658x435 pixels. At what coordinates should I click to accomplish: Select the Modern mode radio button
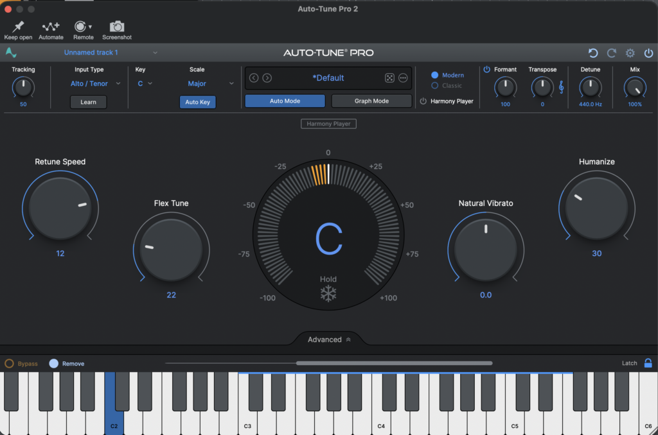point(435,75)
